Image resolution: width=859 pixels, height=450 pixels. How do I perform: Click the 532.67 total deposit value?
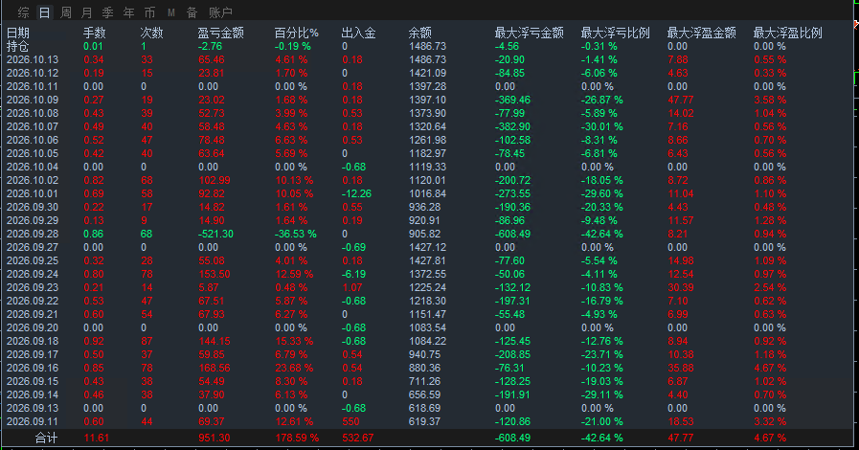(358, 438)
